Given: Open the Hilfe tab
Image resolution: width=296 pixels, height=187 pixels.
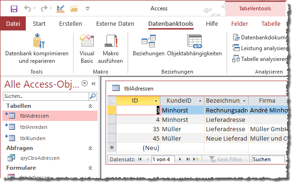Looking at the screenshot, I should tap(212, 23).
